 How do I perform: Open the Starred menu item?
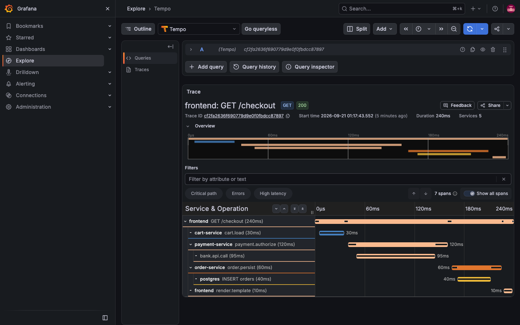tap(25, 38)
